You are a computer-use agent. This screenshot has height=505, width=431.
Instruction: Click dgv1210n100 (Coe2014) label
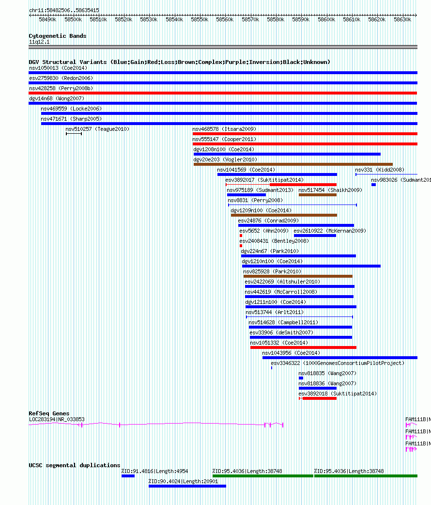point(272,262)
